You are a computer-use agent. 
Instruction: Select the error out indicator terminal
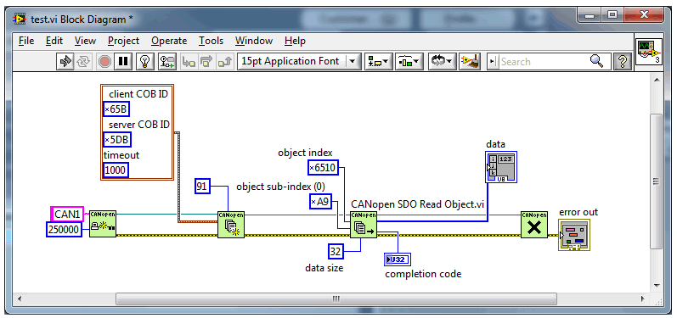point(574,235)
